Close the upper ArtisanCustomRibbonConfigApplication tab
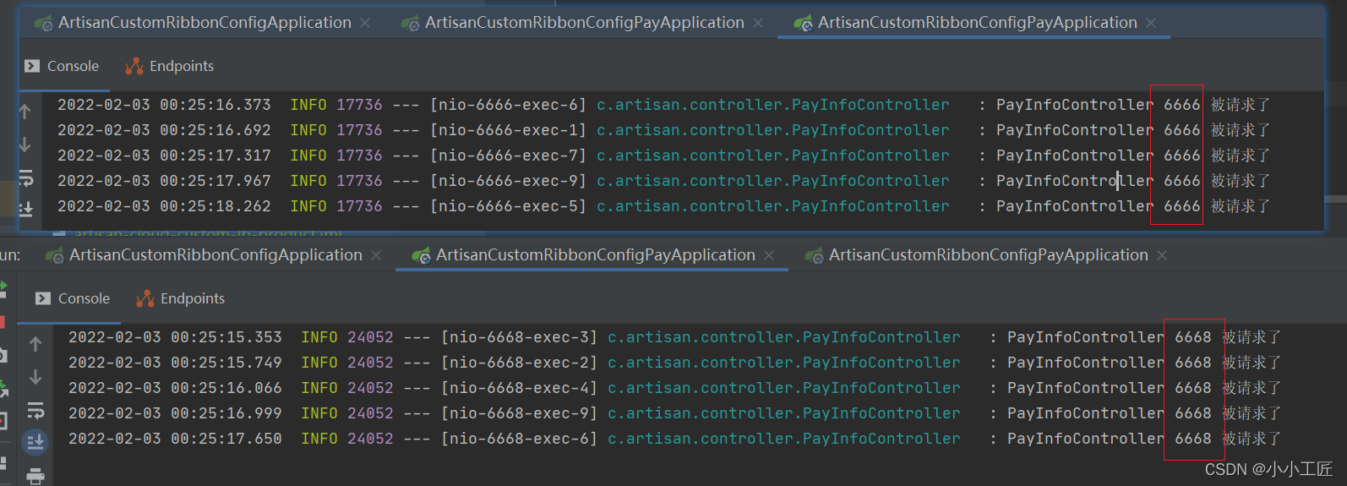Image resolution: width=1347 pixels, height=486 pixels. tap(365, 23)
